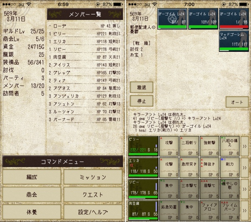
Task: Use 肉豆腐's フレイムバーン skill
Action: (x=230, y=210)
